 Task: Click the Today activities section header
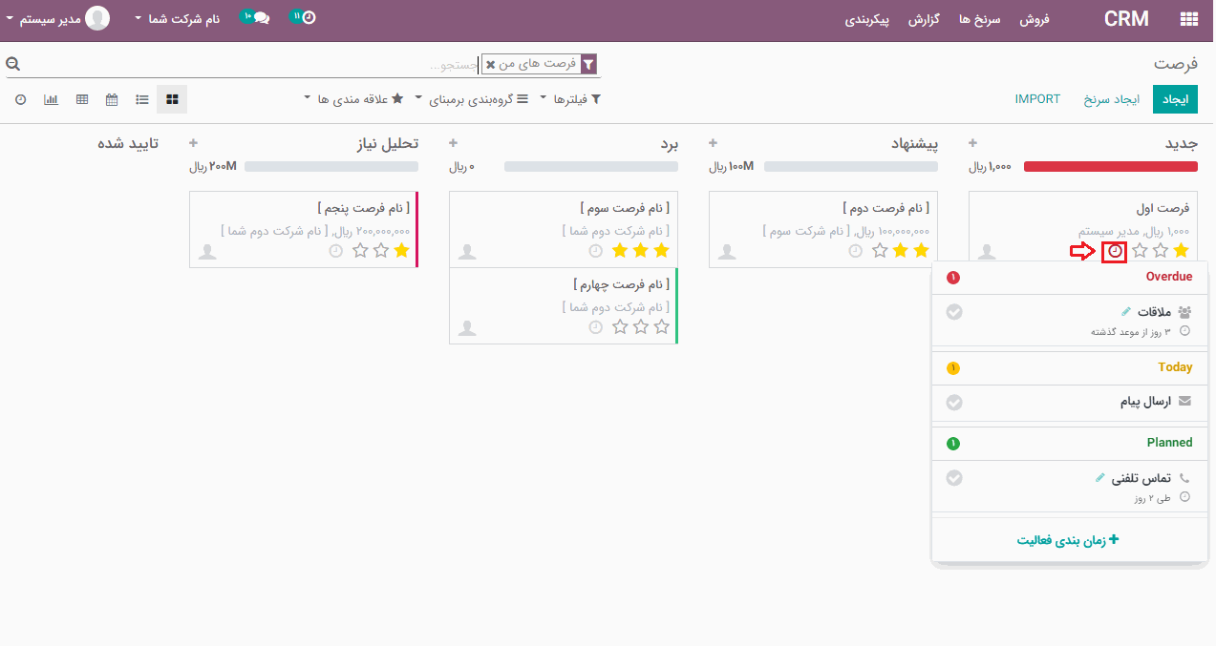click(1070, 367)
